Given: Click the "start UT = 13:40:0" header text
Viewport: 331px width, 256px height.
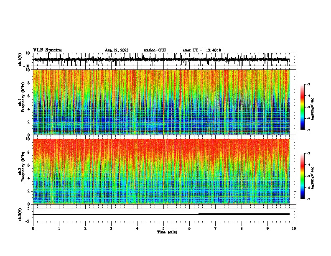Looking at the screenshot, I should 202,50.
